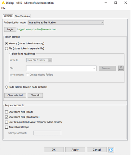Select File token storage radio button
This screenshot has width=131, height=155.
pos(7,48)
